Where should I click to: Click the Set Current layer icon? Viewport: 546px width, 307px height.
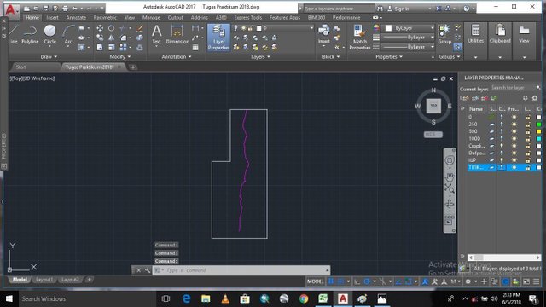click(x=493, y=98)
